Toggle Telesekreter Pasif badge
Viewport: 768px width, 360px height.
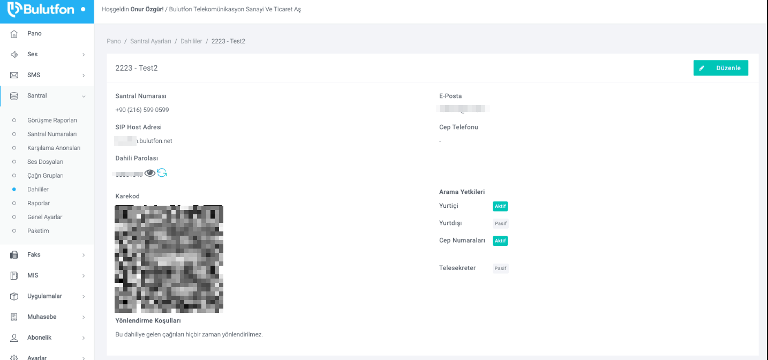[x=500, y=268]
